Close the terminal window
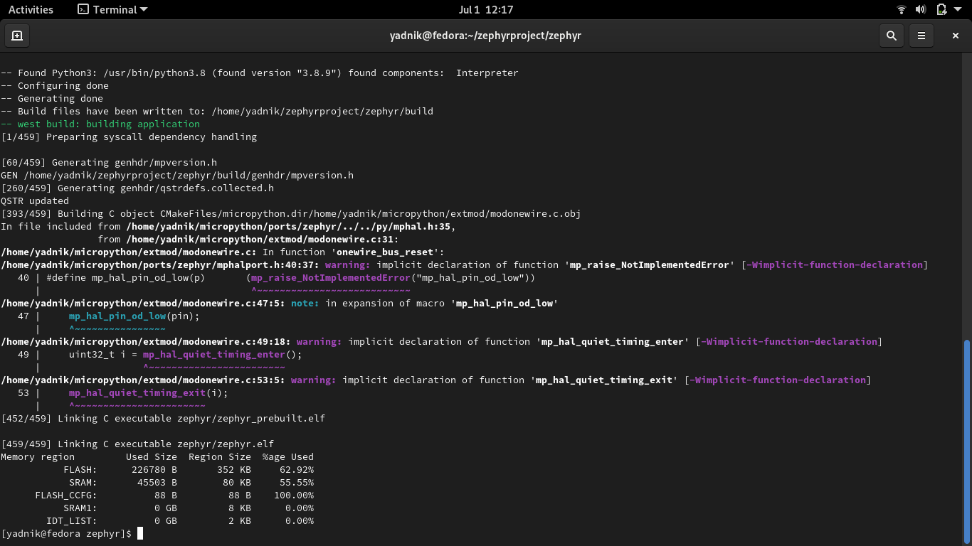The height and width of the screenshot is (546, 972). (956, 35)
